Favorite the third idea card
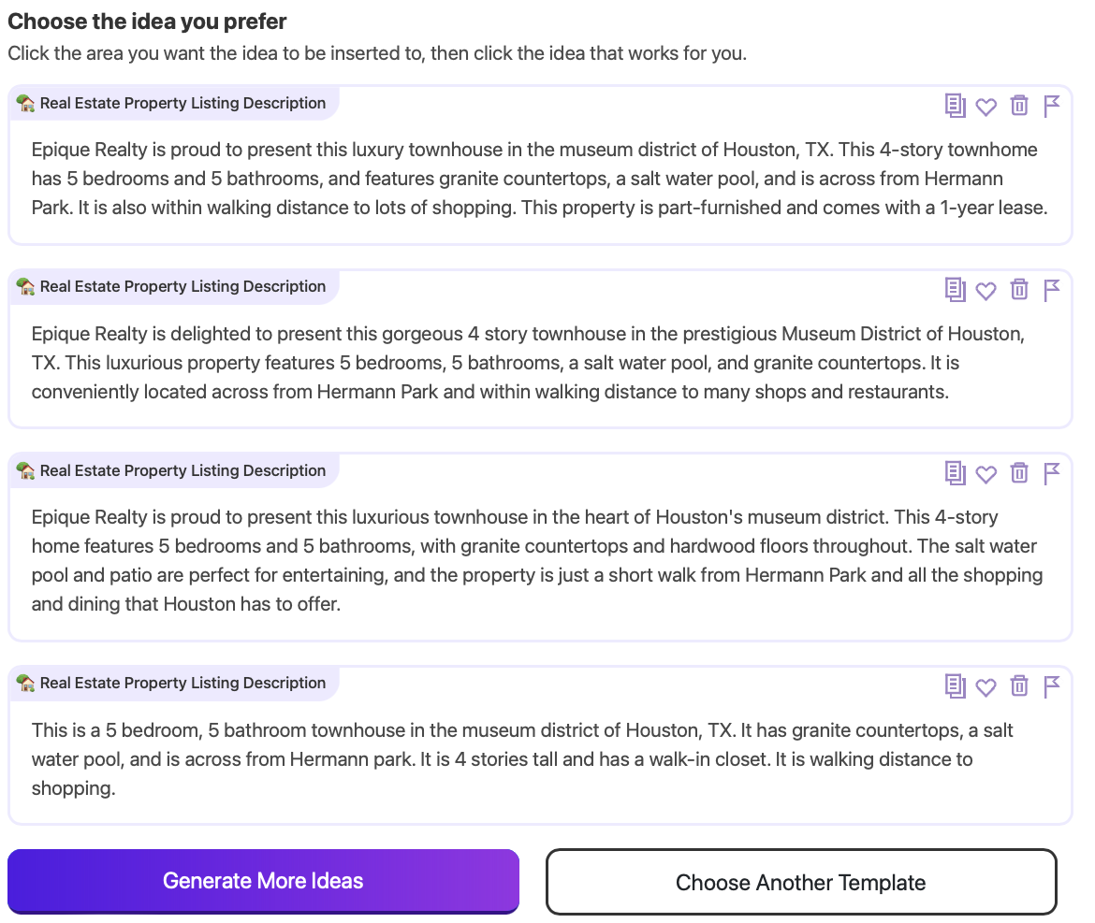The height and width of the screenshot is (923, 1095). 986,474
